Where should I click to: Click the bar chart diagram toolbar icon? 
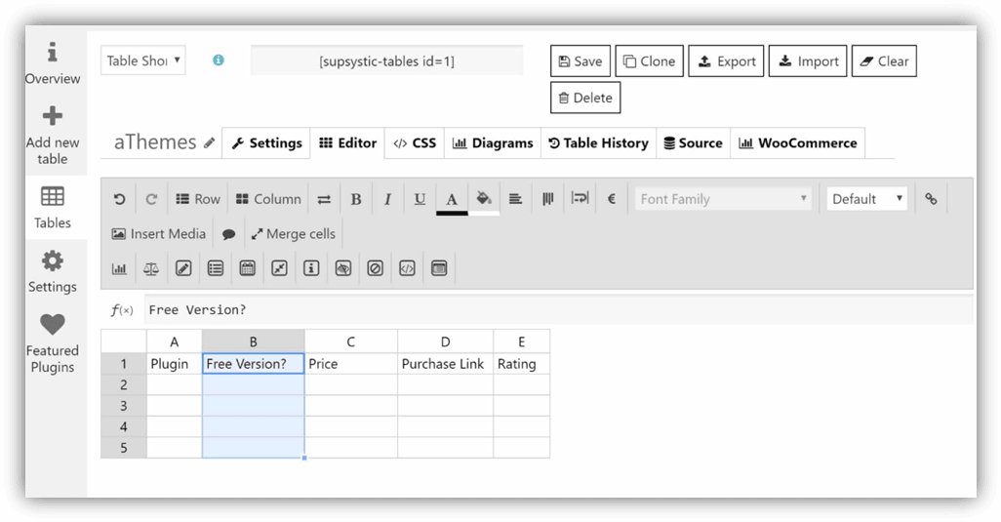[119, 268]
